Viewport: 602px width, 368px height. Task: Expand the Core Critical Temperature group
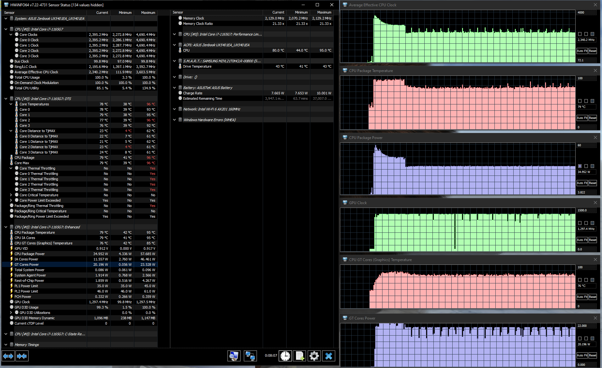click(x=11, y=195)
